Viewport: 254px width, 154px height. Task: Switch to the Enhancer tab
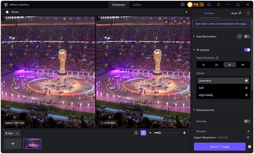tap(119, 5)
